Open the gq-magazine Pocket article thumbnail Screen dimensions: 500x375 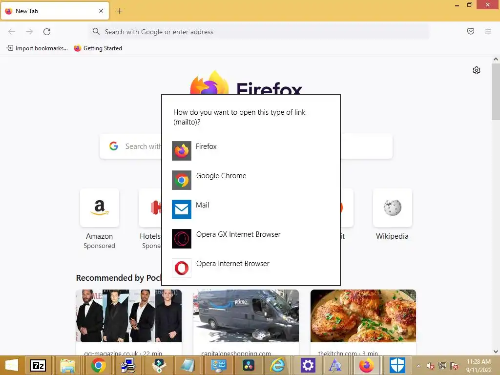(x=129, y=316)
